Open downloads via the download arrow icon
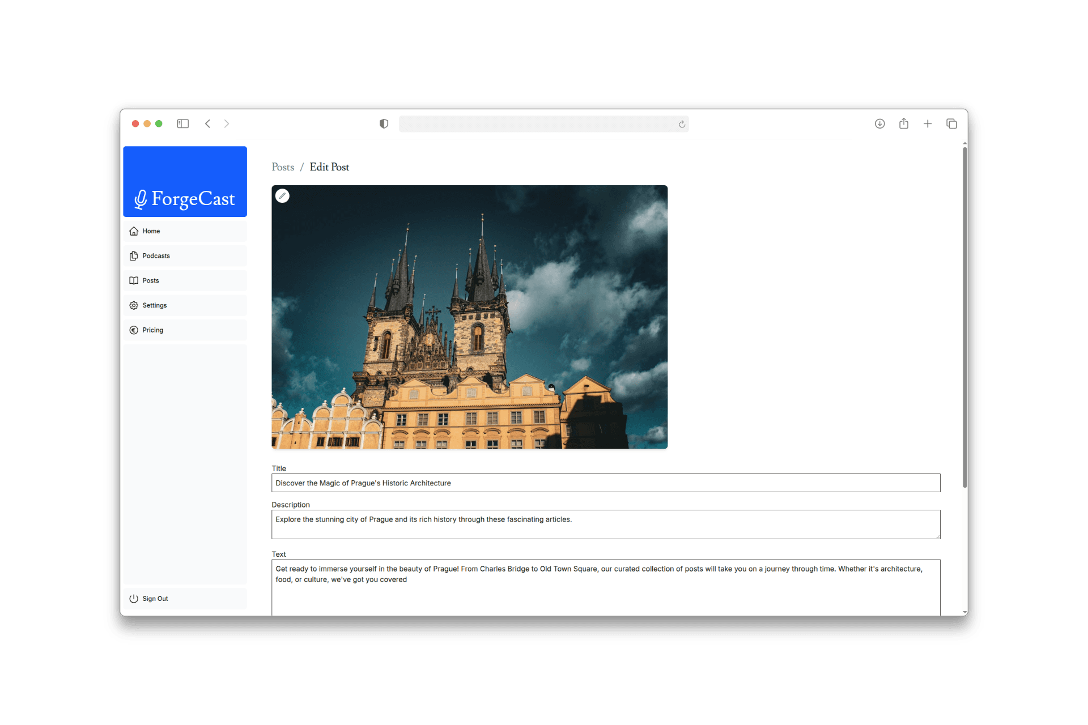This screenshot has height=725, width=1088. (x=880, y=123)
